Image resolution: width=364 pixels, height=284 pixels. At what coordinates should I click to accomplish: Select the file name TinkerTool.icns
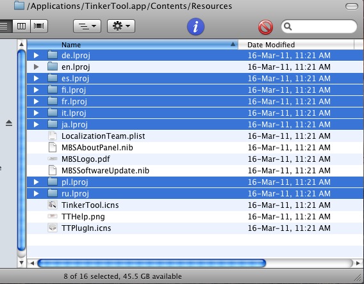pos(90,205)
